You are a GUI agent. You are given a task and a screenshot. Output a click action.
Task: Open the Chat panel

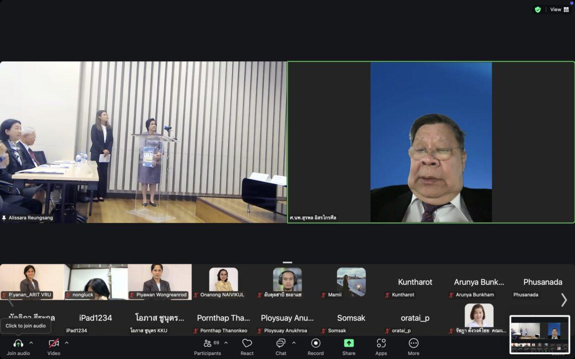pos(281,344)
